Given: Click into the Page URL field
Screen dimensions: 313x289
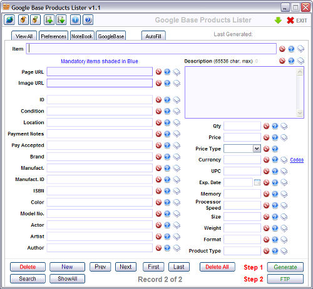Looking at the screenshot, I should (x=100, y=72).
